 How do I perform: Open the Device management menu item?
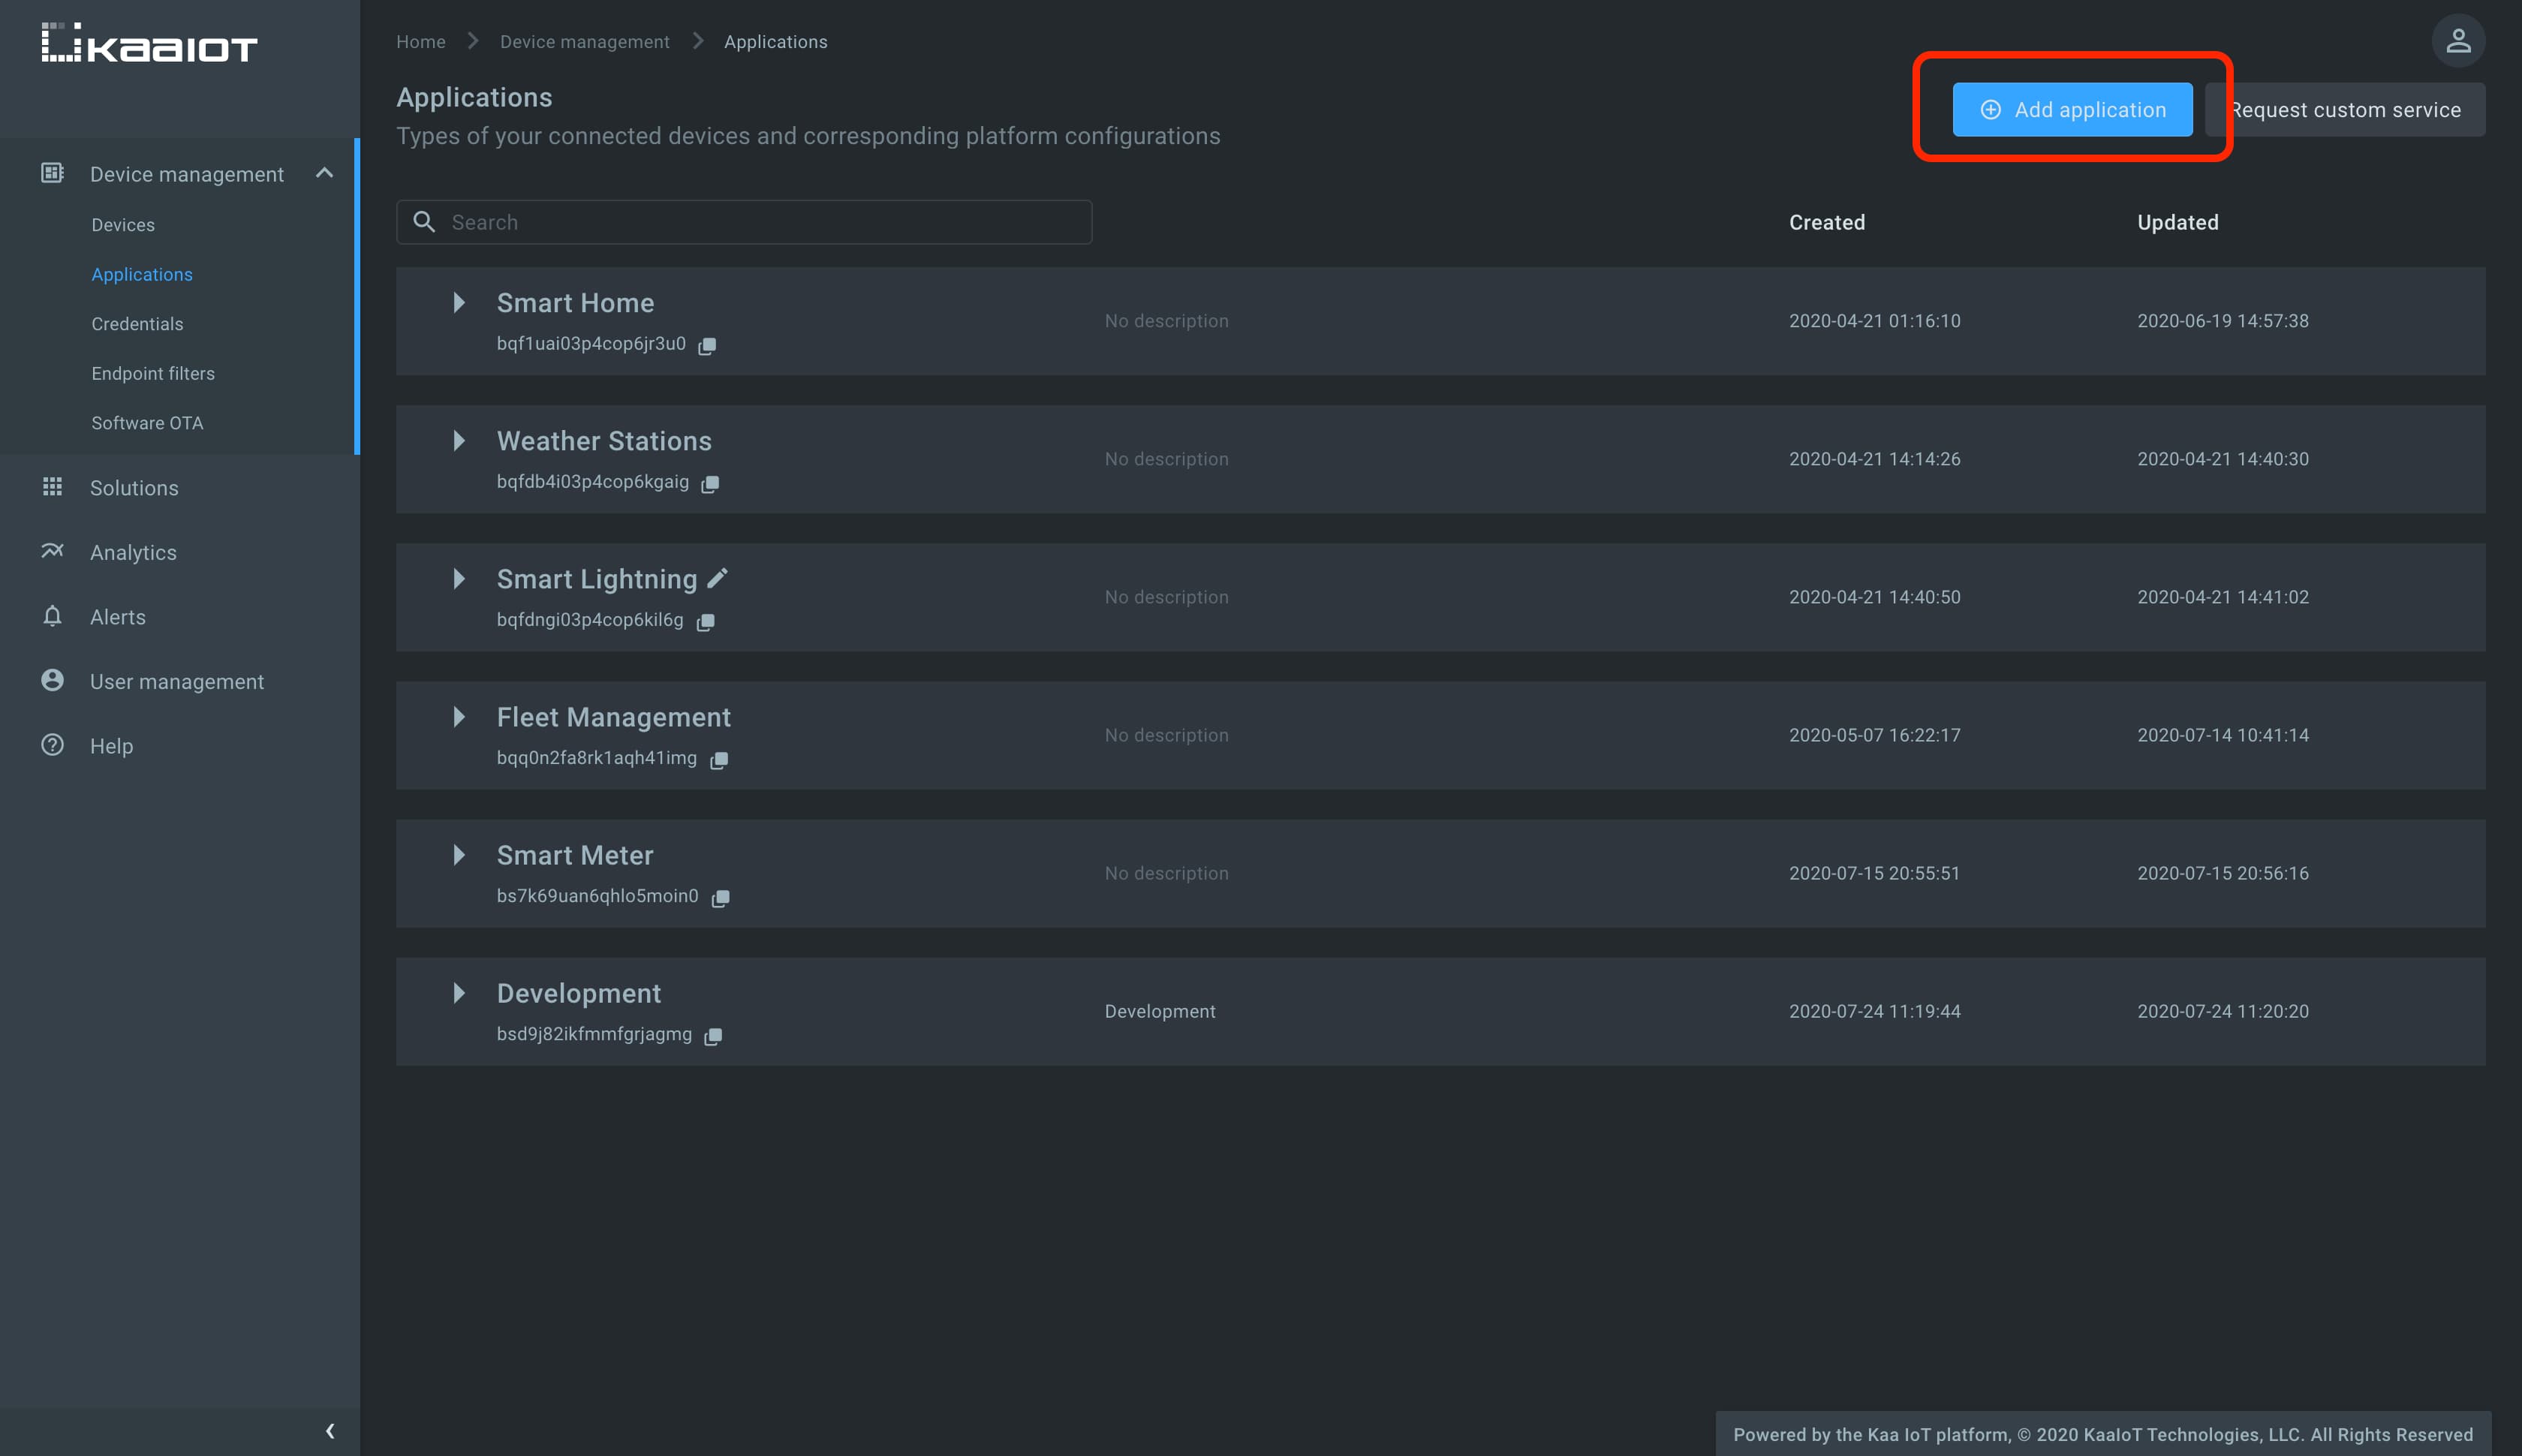click(187, 173)
